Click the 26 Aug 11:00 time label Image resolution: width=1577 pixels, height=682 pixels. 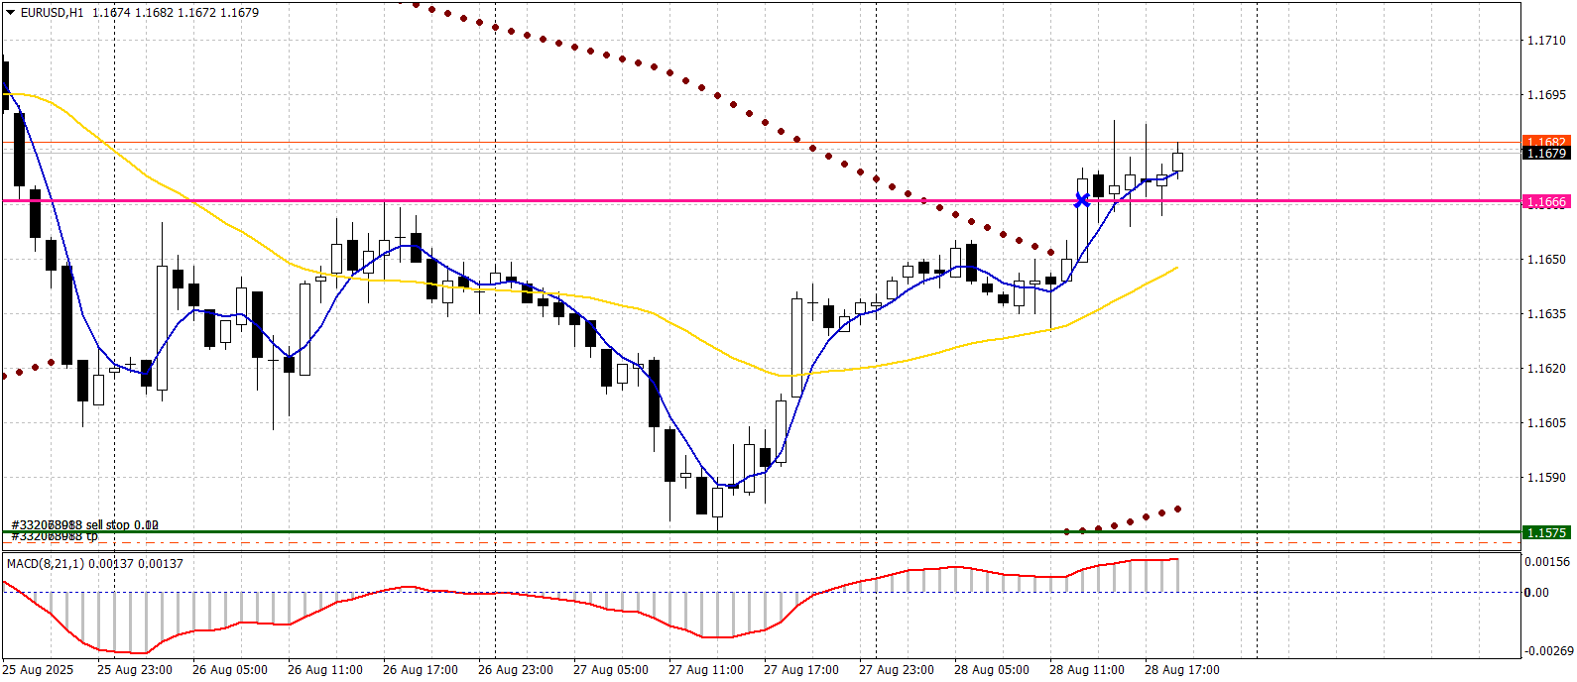point(325,670)
